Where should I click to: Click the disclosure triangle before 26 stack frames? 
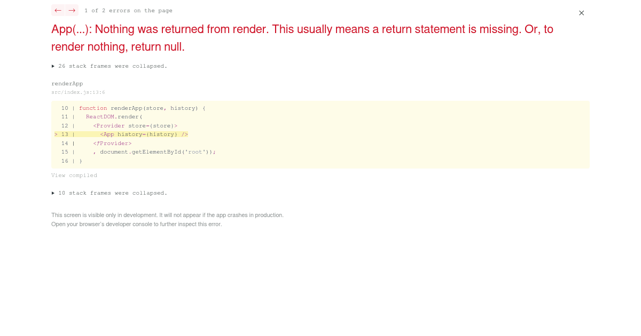coord(53,66)
